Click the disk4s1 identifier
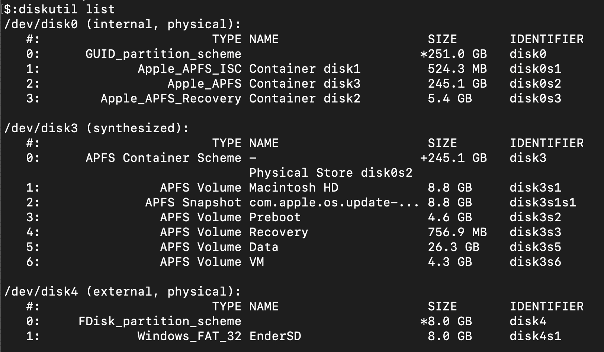Viewport: 604px width, 352px height. [535, 336]
